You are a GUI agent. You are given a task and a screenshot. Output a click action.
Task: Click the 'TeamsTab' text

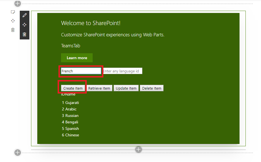pos(71,46)
